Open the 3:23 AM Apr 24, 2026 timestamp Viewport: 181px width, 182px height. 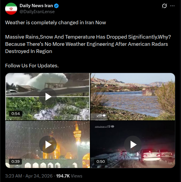click(x=29, y=176)
